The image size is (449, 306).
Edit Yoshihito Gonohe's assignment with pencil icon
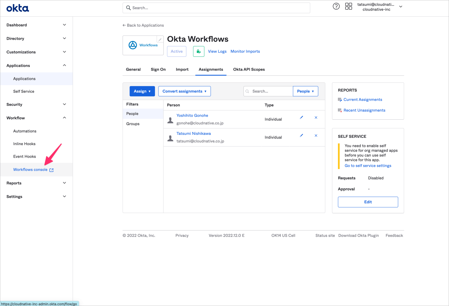301,117
